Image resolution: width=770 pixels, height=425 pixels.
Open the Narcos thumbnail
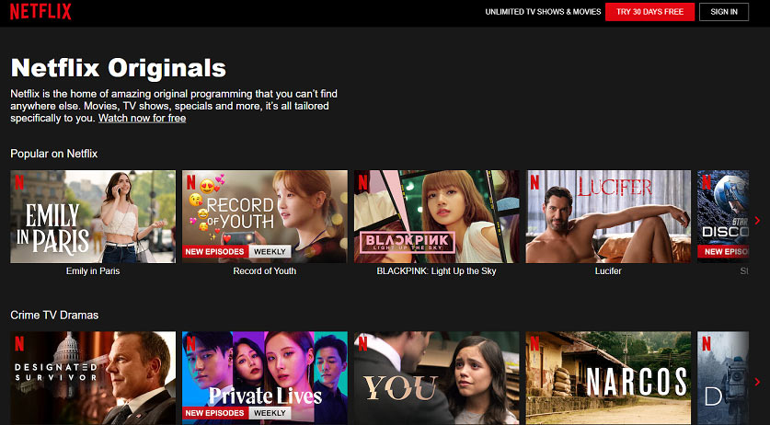[608, 378]
